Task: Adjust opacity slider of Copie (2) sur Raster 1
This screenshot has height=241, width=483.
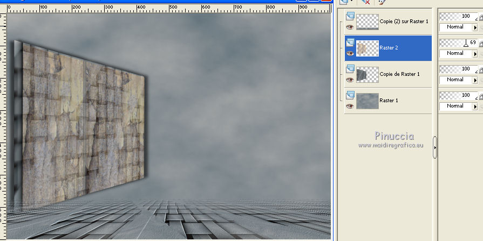Action: coord(458,16)
